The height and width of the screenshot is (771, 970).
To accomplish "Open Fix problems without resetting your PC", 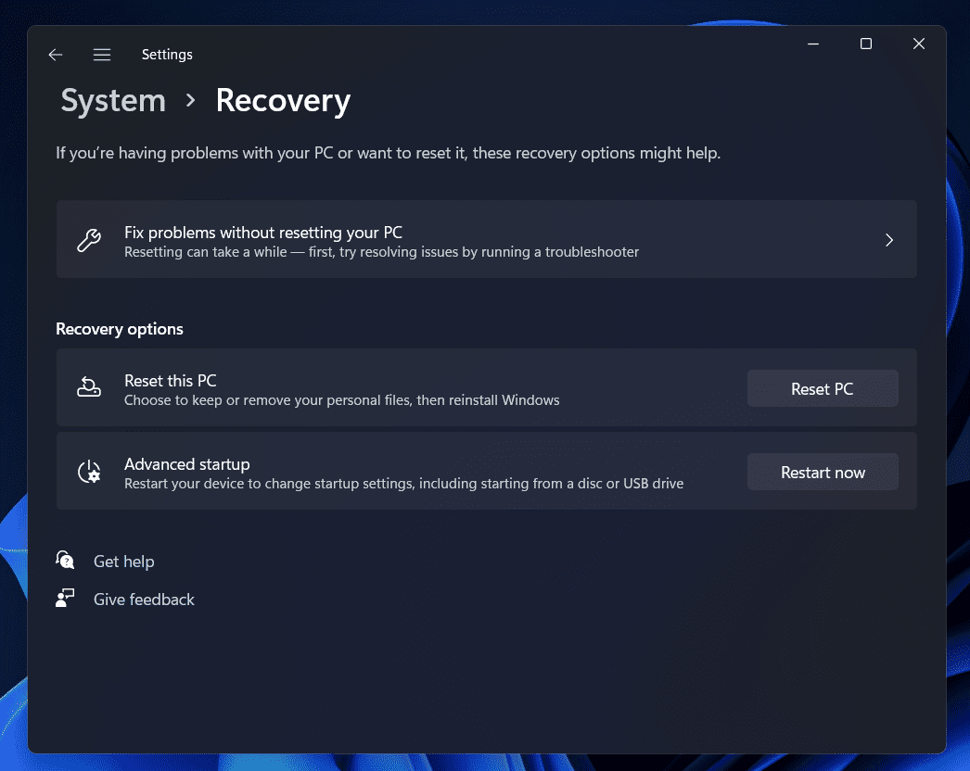I will (263, 233).
